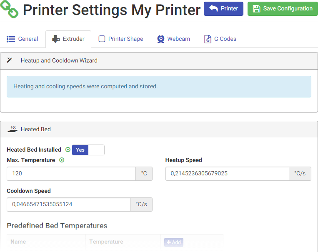The image size is (318, 252).
Task: Click the green info icon beside Heated Bed Installed
Action: (68, 150)
